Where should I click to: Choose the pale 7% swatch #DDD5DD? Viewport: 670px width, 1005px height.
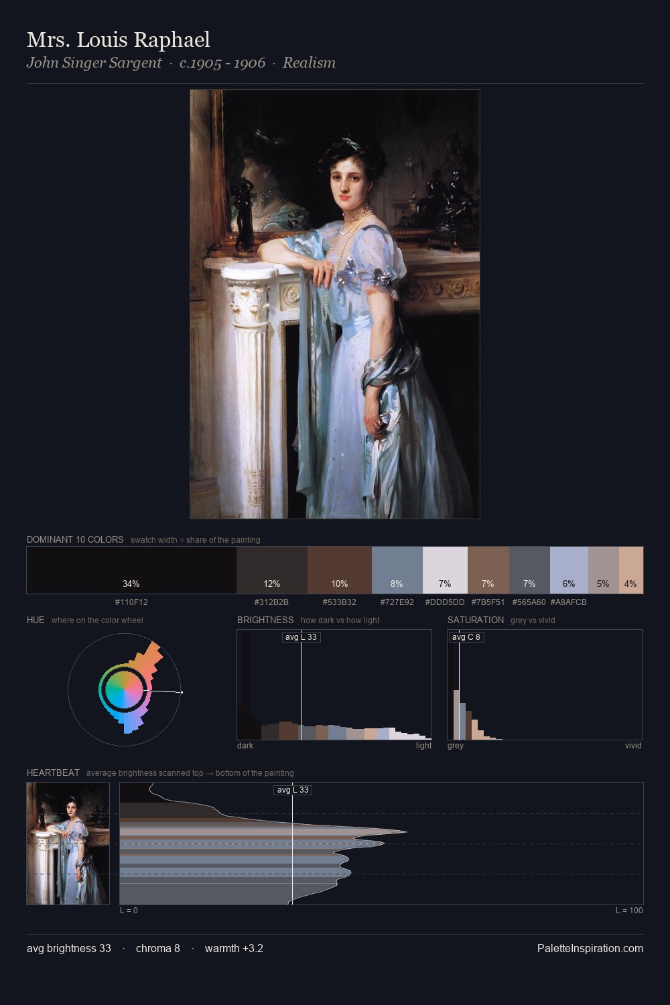(445, 570)
